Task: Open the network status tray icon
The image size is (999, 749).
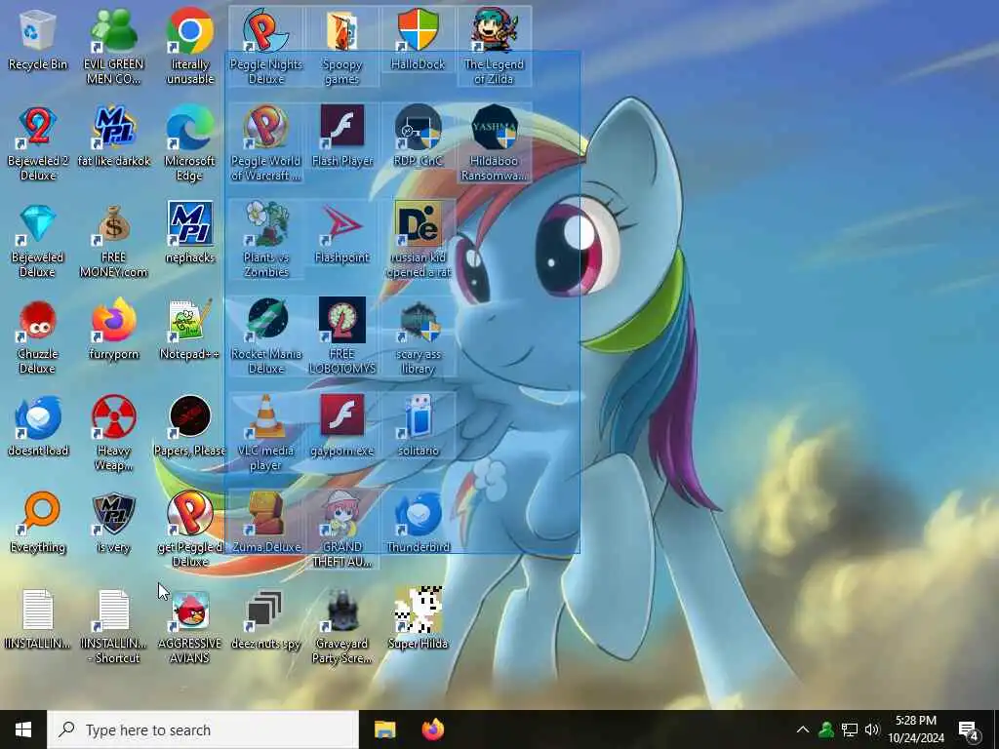Action: (850, 729)
